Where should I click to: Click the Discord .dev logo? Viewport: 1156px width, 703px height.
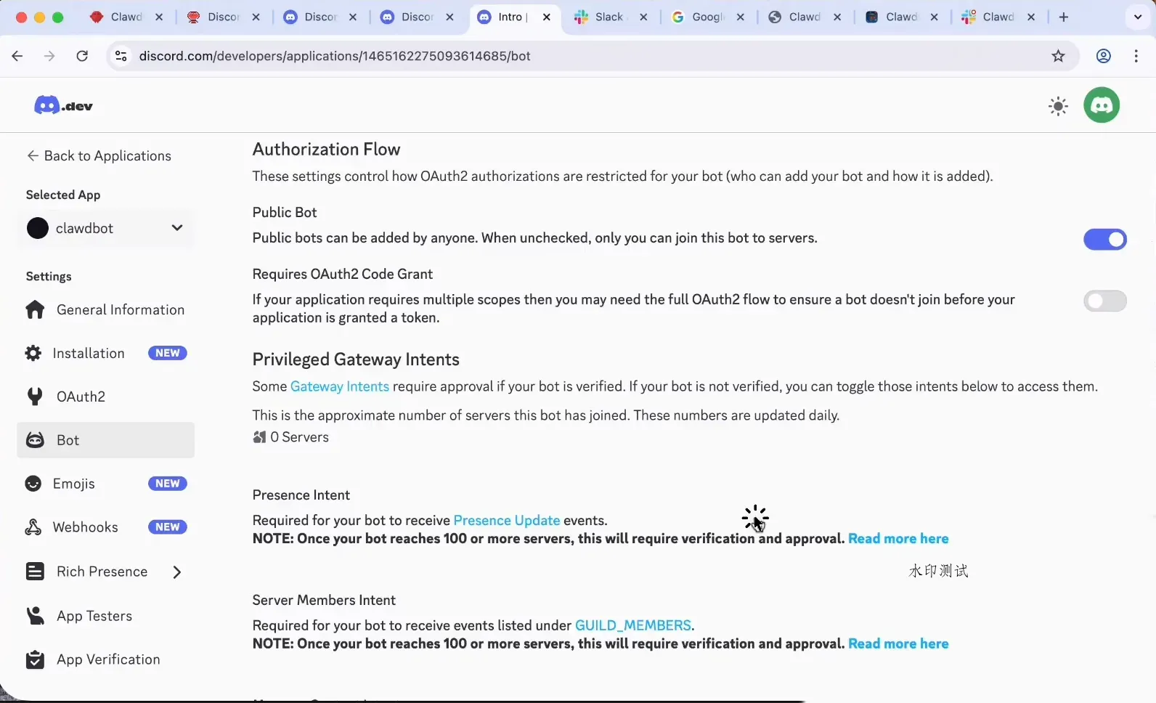[63, 106]
